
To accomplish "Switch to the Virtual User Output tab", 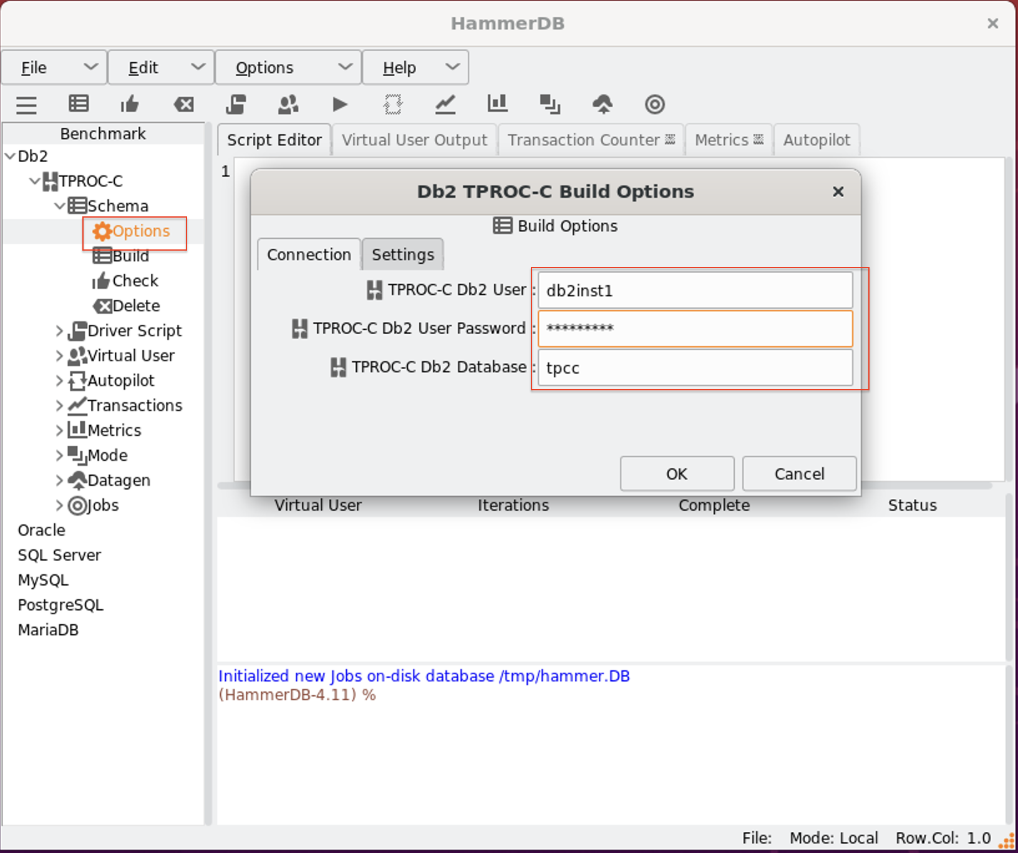I will [414, 140].
